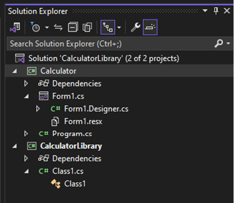This screenshot has width=234, height=203.
Task: Select Dependencies in the CalculatorLibrary project
Action: pyautogui.click(x=77, y=158)
